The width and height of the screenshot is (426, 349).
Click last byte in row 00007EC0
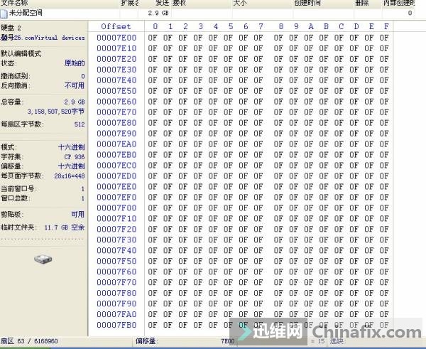coord(384,165)
